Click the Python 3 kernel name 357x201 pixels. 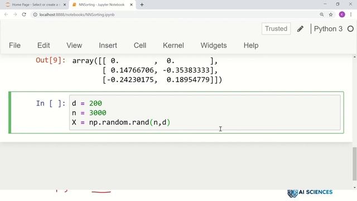(x=328, y=28)
